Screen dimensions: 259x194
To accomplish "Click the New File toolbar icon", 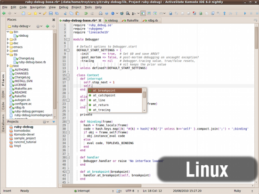I will tap(24, 13).
